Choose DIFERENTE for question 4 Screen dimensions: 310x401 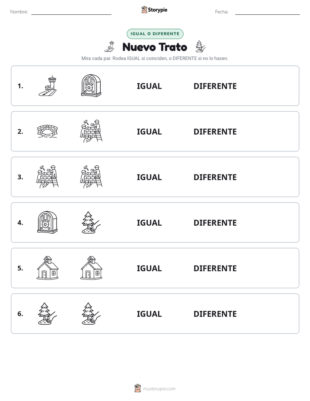215,223
